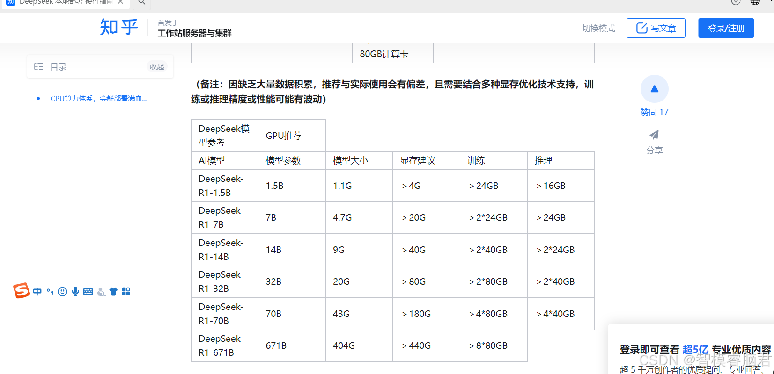Click the 备注 note paragraph
This screenshot has width=774, height=374.
pos(392,92)
